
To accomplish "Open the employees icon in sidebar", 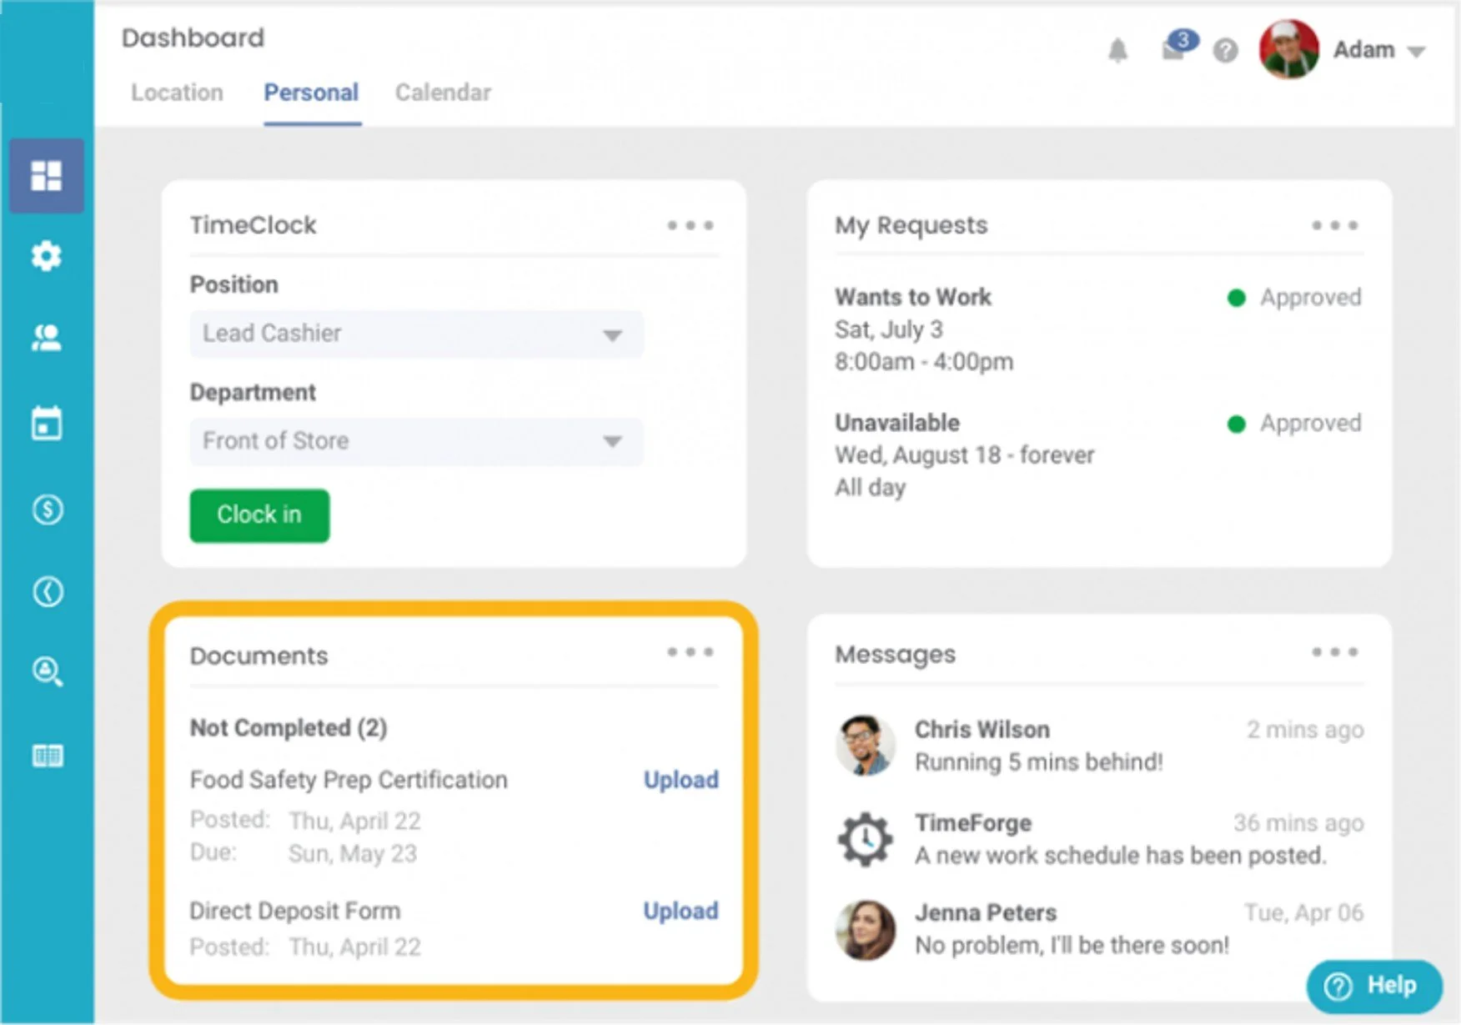I will coord(47,338).
